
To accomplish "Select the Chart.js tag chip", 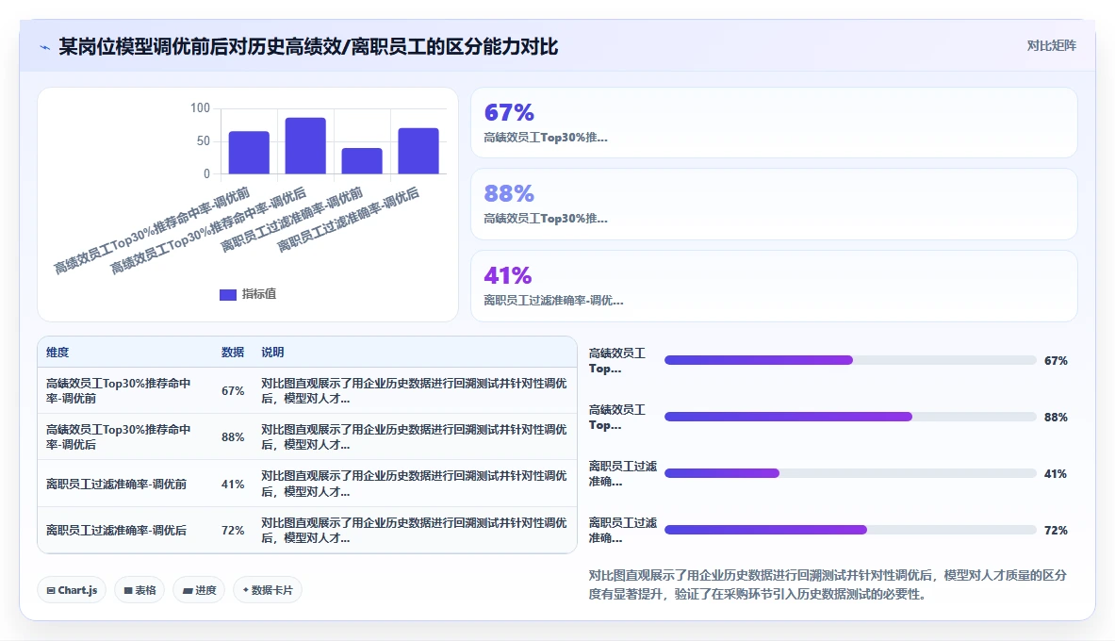I will click(x=72, y=590).
